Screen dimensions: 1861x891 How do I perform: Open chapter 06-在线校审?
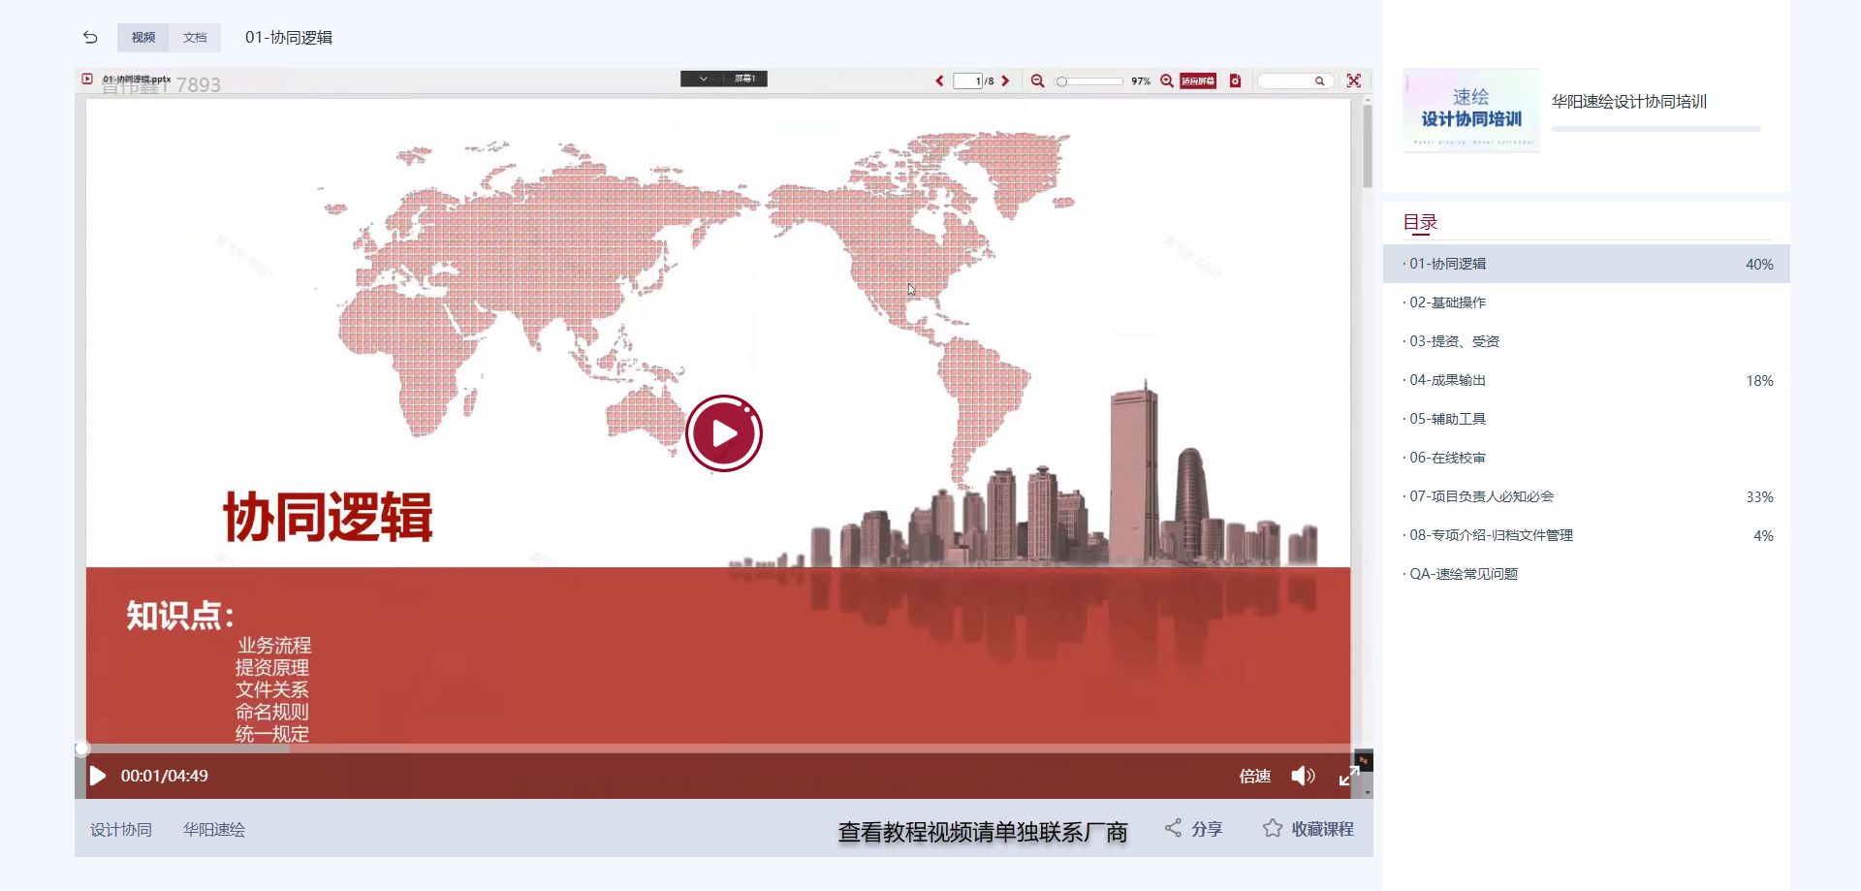coord(1586,458)
